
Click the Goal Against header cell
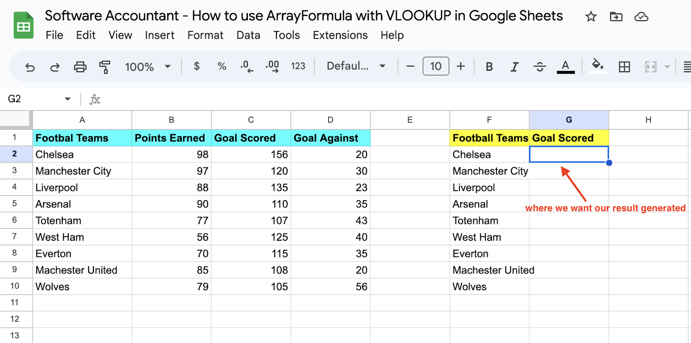(330, 138)
